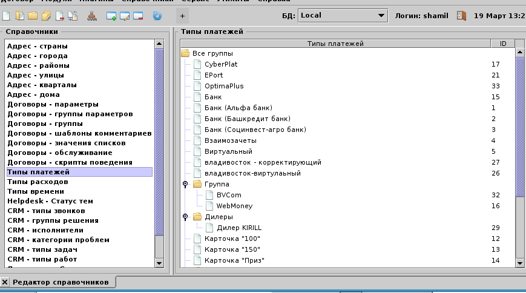Image resolution: width=526 pixels, height=293 pixels.
Task: Click the add window icon with green plus
Action: point(111,16)
